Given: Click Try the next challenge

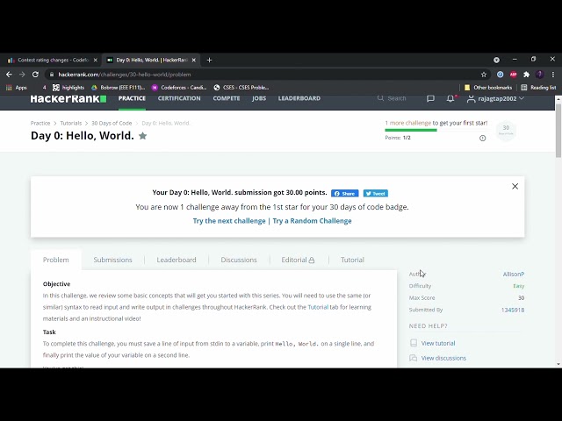Looking at the screenshot, I should tap(229, 221).
